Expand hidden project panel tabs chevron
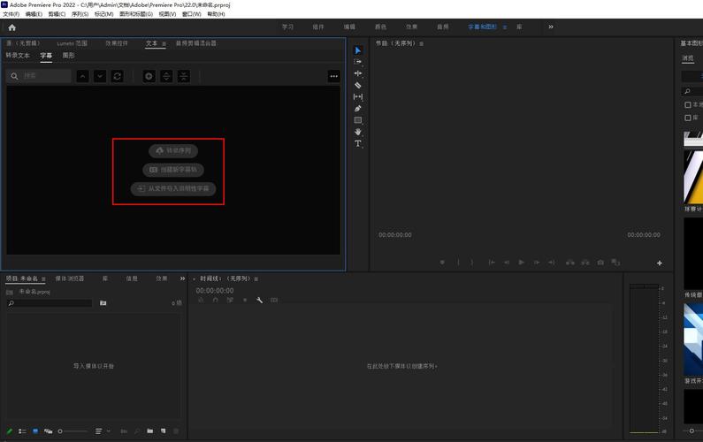 tap(182, 278)
